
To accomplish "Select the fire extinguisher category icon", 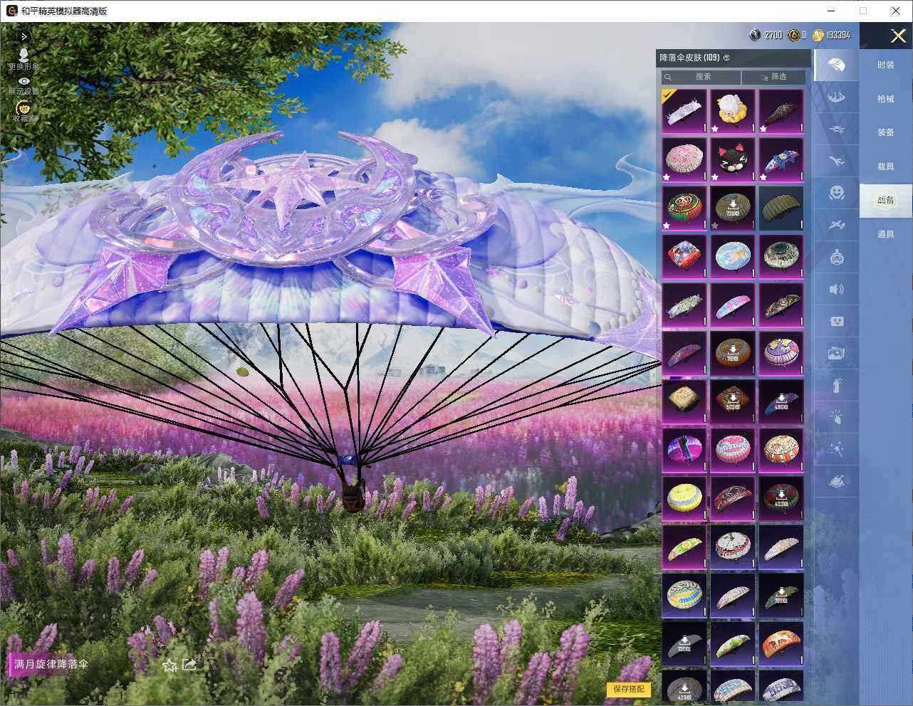I will pos(836,385).
